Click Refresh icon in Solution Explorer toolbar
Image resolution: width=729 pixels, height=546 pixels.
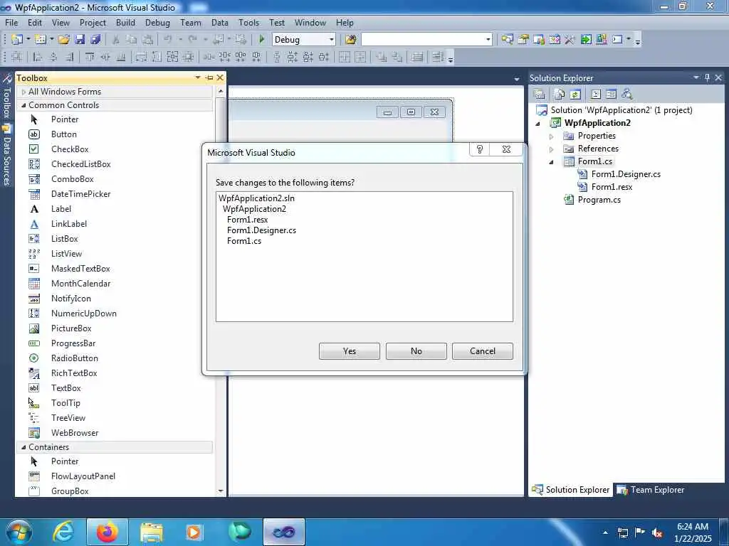(x=575, y=95)
